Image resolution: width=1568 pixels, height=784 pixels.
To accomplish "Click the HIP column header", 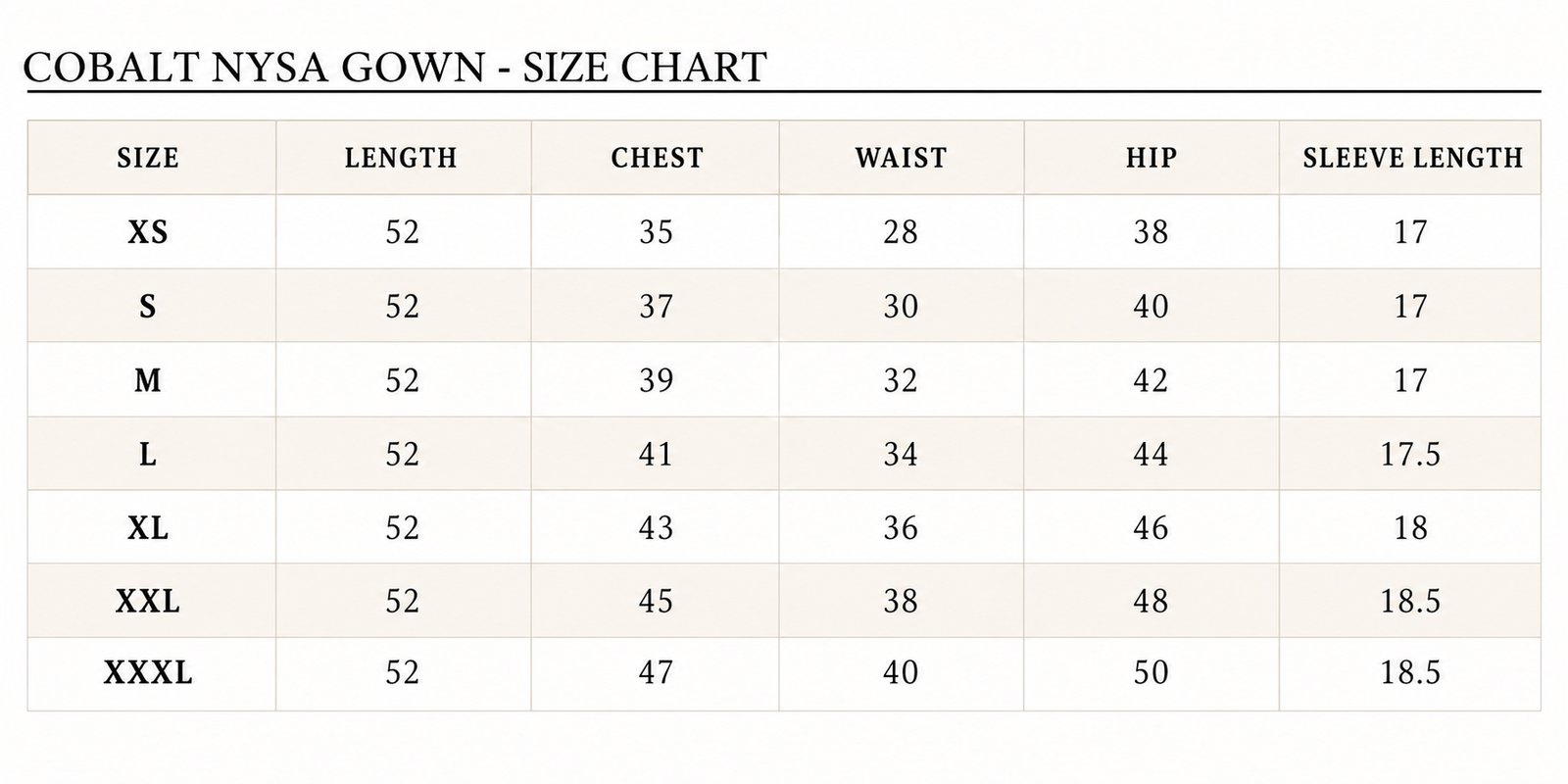I will pyautogui.click(x=1151, y=158).
